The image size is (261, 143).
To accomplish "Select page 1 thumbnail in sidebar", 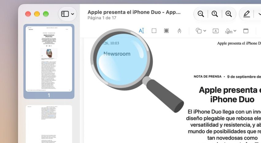I will (x=49, y=59).
